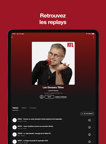Open the three-dot overflow menu at top right

(94, 37)
